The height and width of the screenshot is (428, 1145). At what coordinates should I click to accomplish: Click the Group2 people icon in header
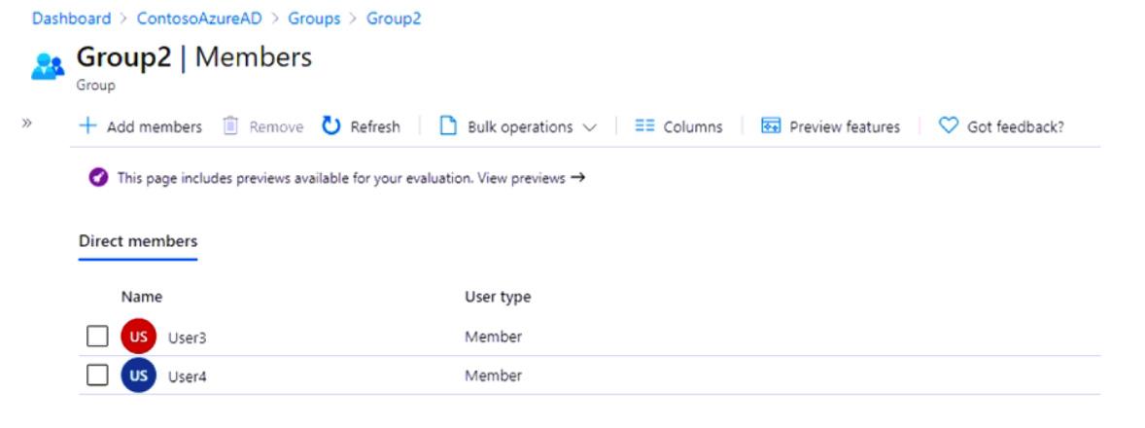pos(49,65)
